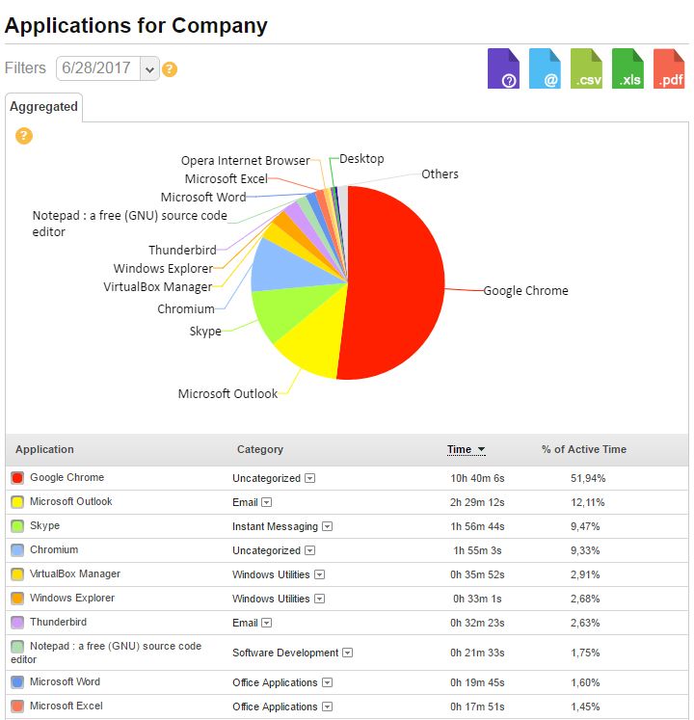Click the % of Active Time header
Viewport: 694px width, 720px height.
pos(583,449)
